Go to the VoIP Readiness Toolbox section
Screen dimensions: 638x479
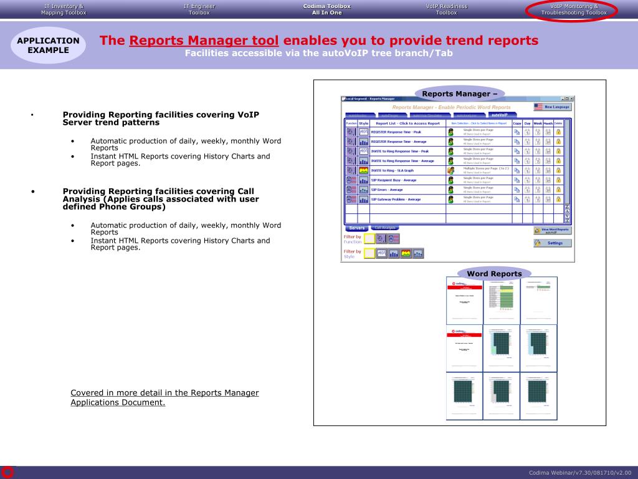coord(446,9)
